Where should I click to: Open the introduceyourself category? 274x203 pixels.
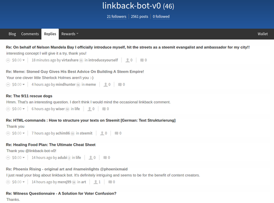click(x=103, y=60)
